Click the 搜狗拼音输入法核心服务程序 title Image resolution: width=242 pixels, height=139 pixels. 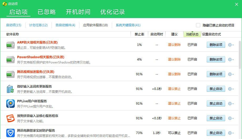38,116
